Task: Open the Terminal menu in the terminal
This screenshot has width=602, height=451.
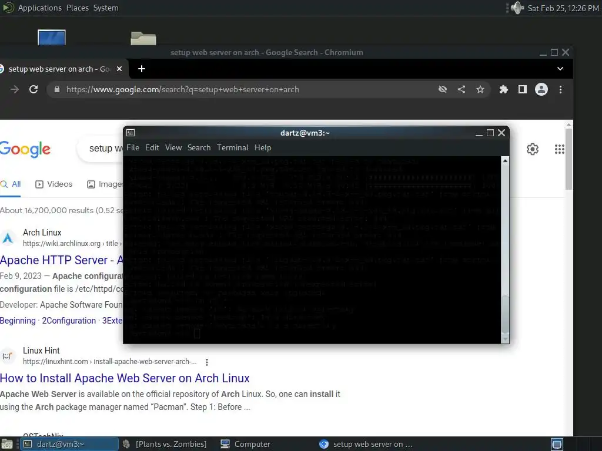Action: tap(233, 147)
